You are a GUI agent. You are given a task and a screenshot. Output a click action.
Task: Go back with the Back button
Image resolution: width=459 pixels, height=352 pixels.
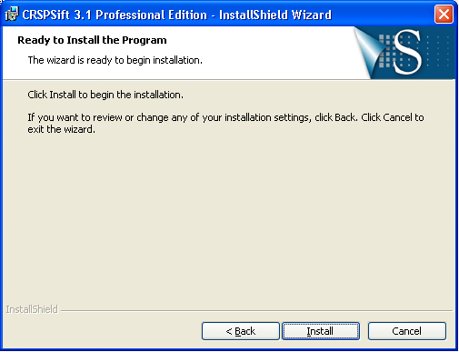pos(241,331)
